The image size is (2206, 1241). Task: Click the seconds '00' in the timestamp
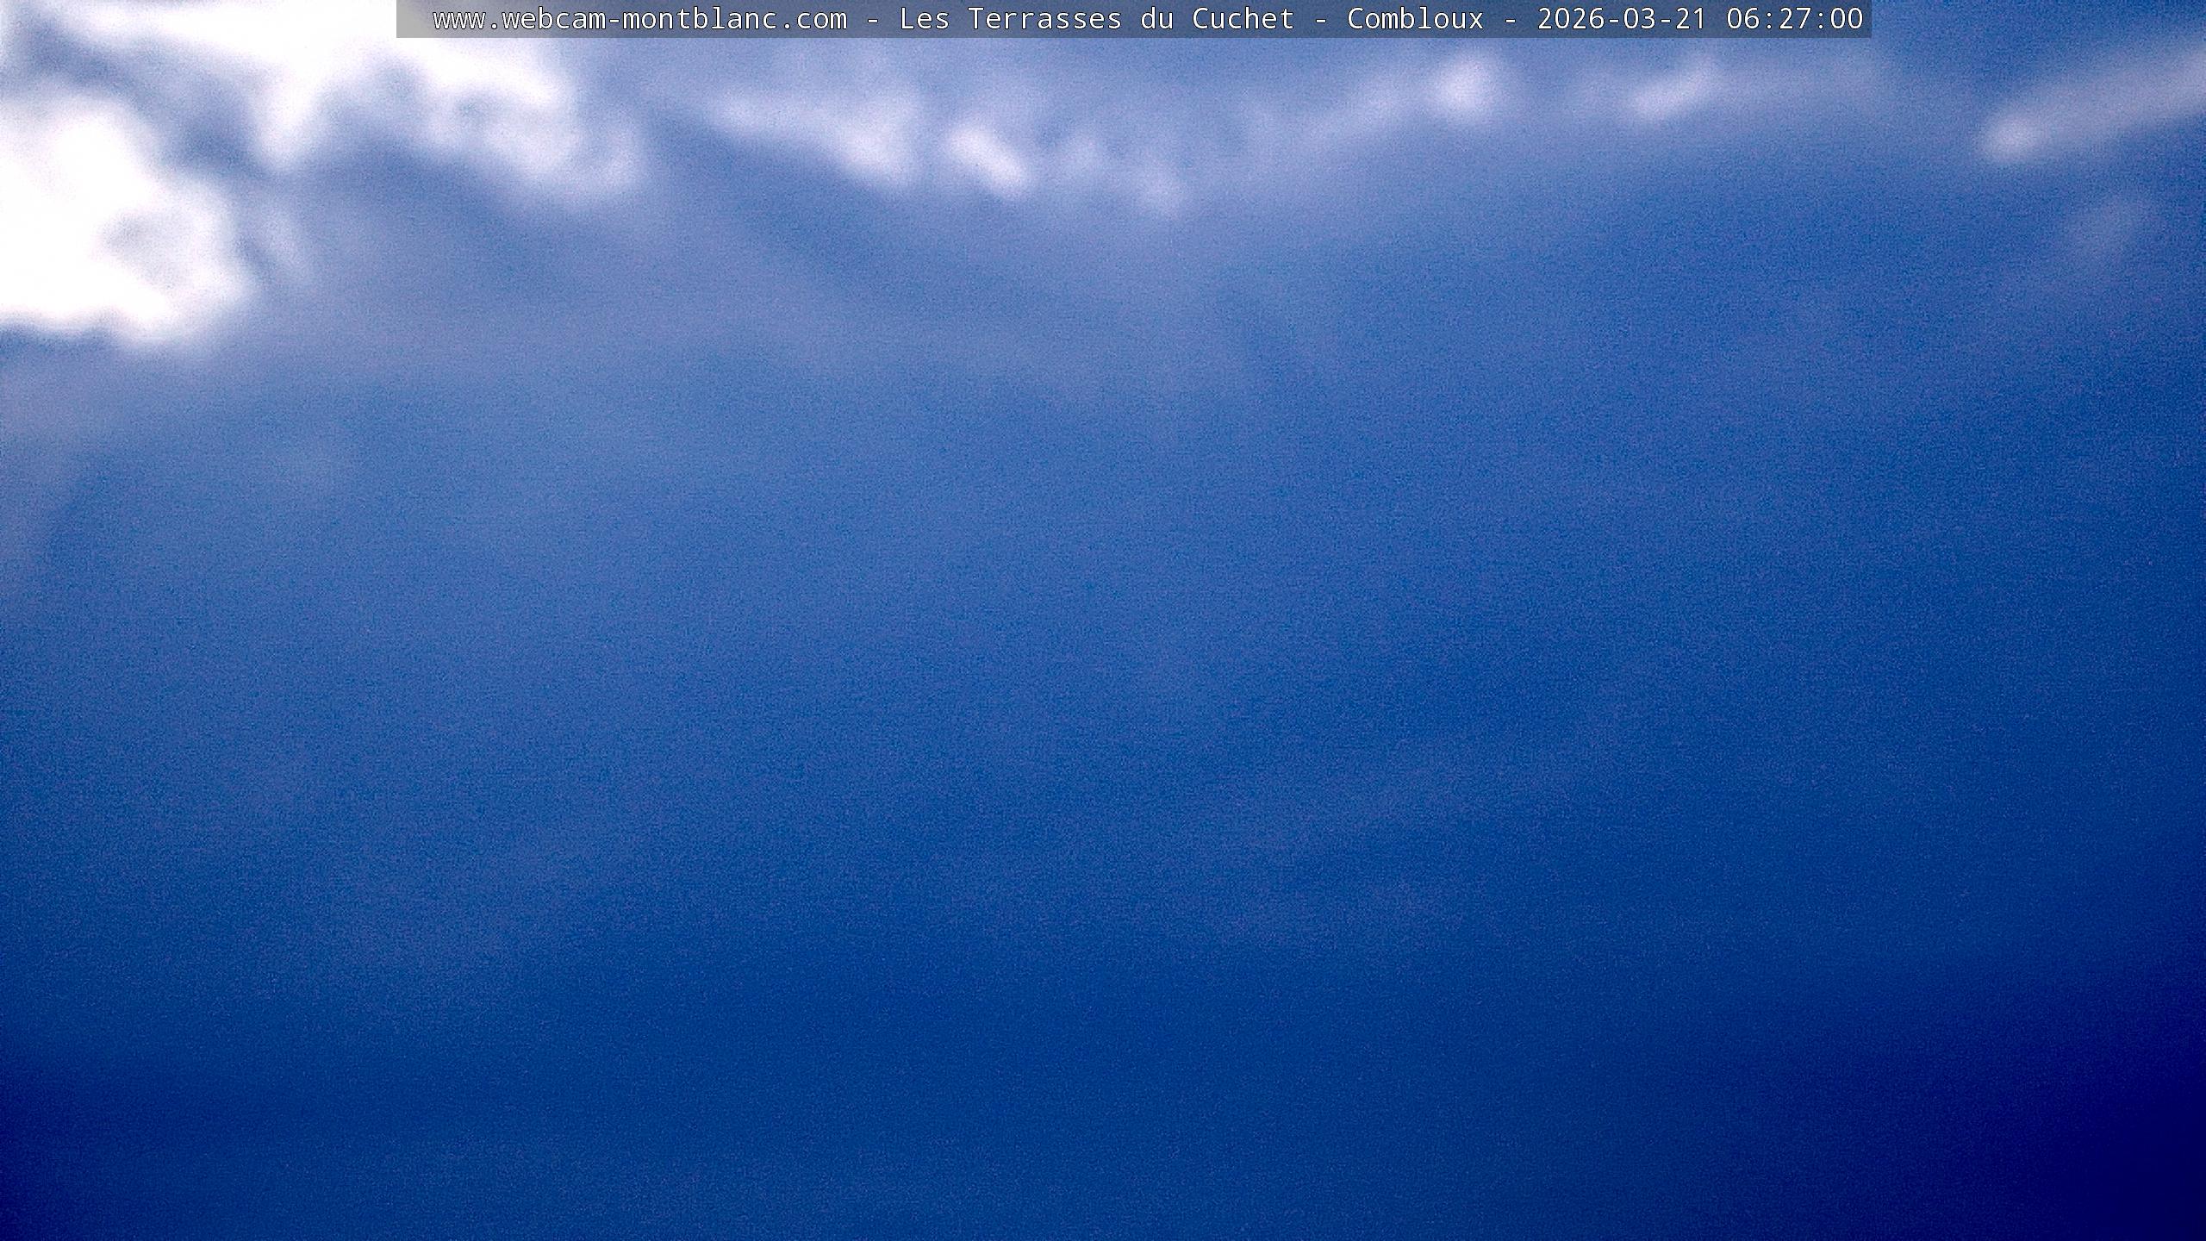click(1846, 19)
